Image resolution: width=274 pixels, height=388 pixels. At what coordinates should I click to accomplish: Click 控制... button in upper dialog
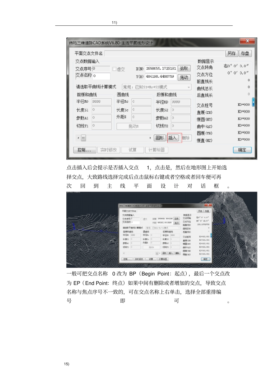(85, 150)
